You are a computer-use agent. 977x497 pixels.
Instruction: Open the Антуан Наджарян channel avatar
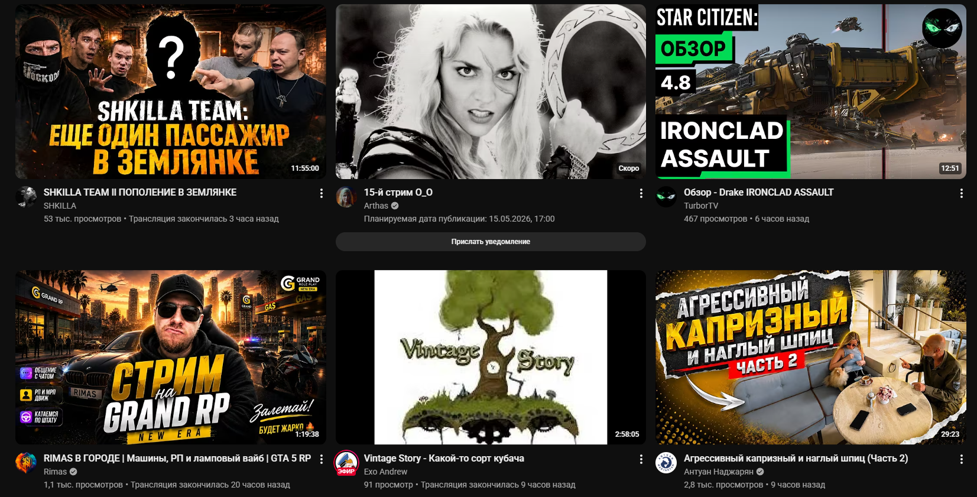pyautogui.click(x=666, y=463)
